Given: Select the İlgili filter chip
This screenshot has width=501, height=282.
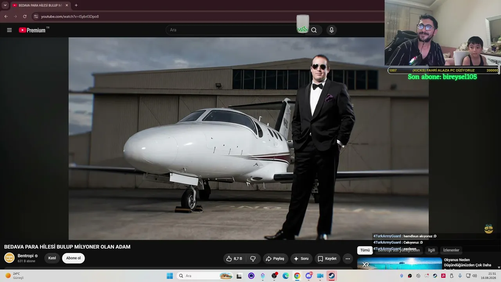Looking at the screenshot, I should click(x=431, y=250).
